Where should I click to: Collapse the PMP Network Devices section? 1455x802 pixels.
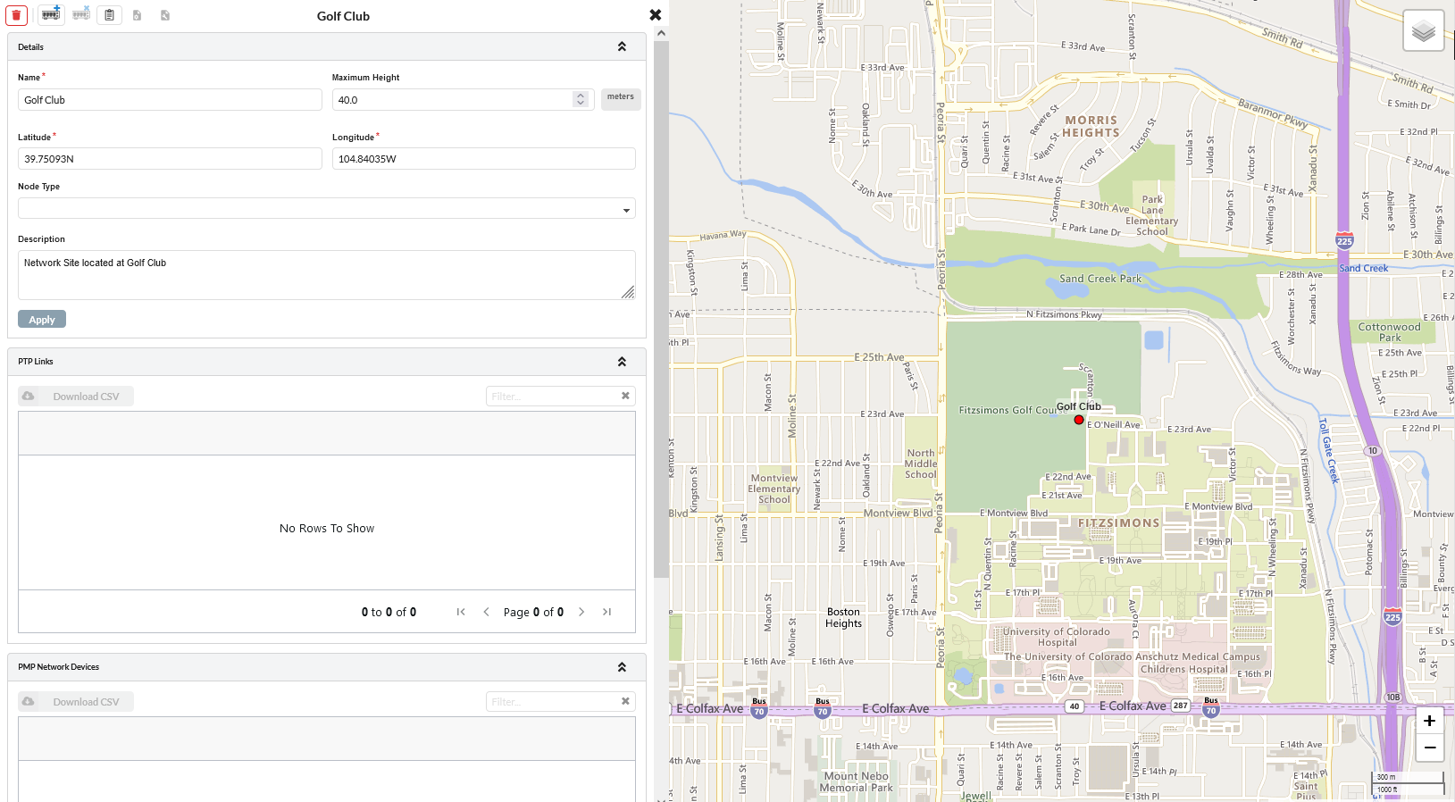622,667
